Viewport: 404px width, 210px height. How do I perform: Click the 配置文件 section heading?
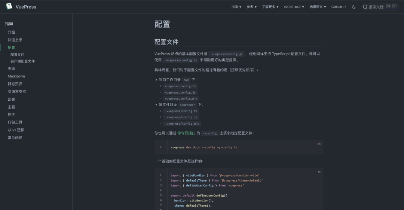(166, 42)
